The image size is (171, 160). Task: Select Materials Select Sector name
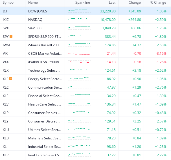pyautogui.click(x=45, y=138)
